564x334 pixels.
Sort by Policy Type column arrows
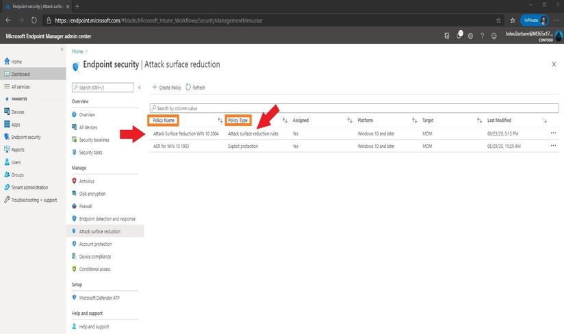pos(285,120)
